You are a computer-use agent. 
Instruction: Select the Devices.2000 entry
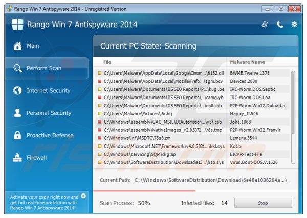pyautogui.click(x=244, y=81)
